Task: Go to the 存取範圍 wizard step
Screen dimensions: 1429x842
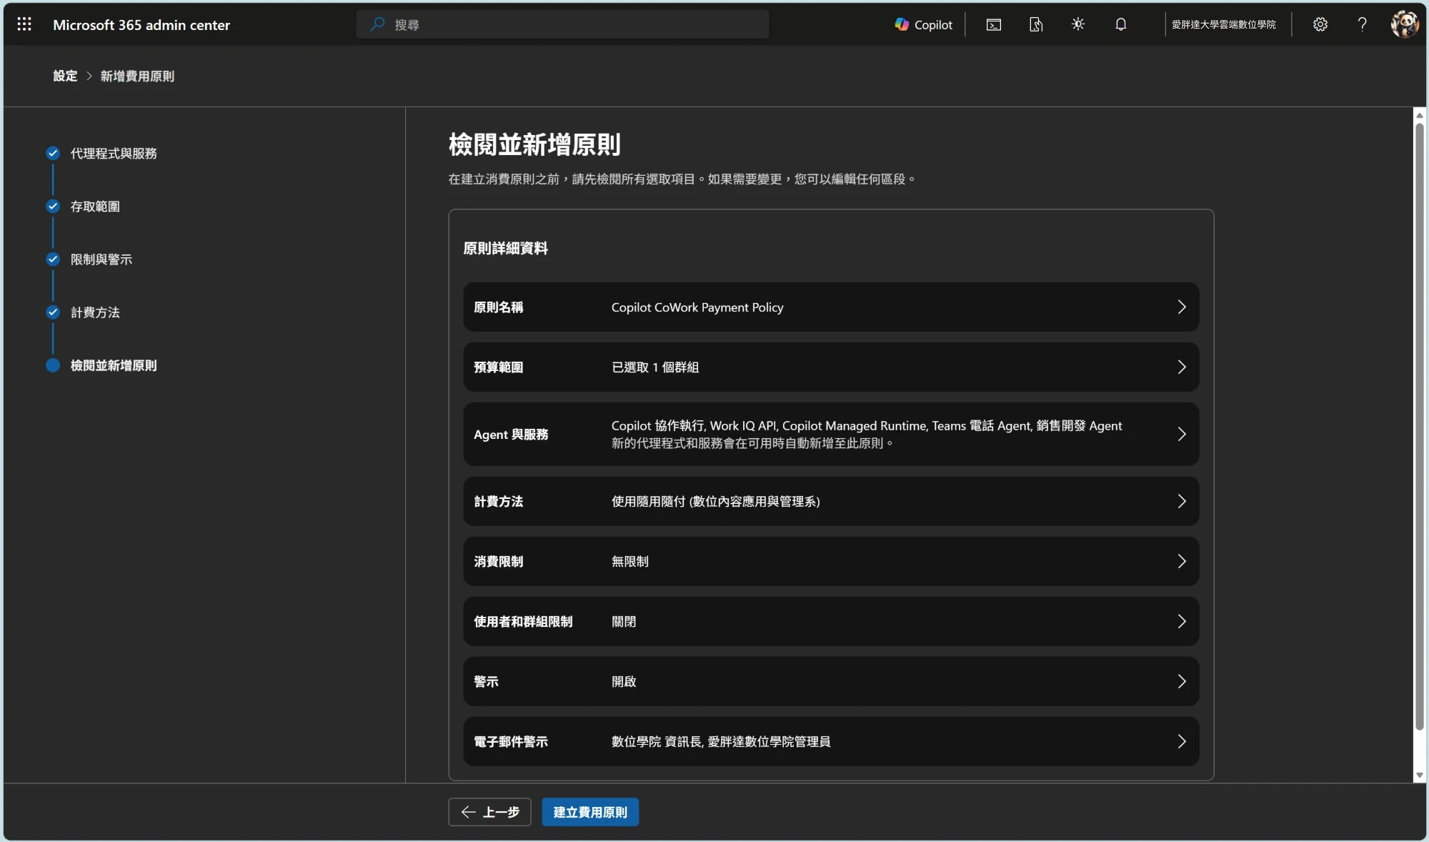Action: coord(95,206)
